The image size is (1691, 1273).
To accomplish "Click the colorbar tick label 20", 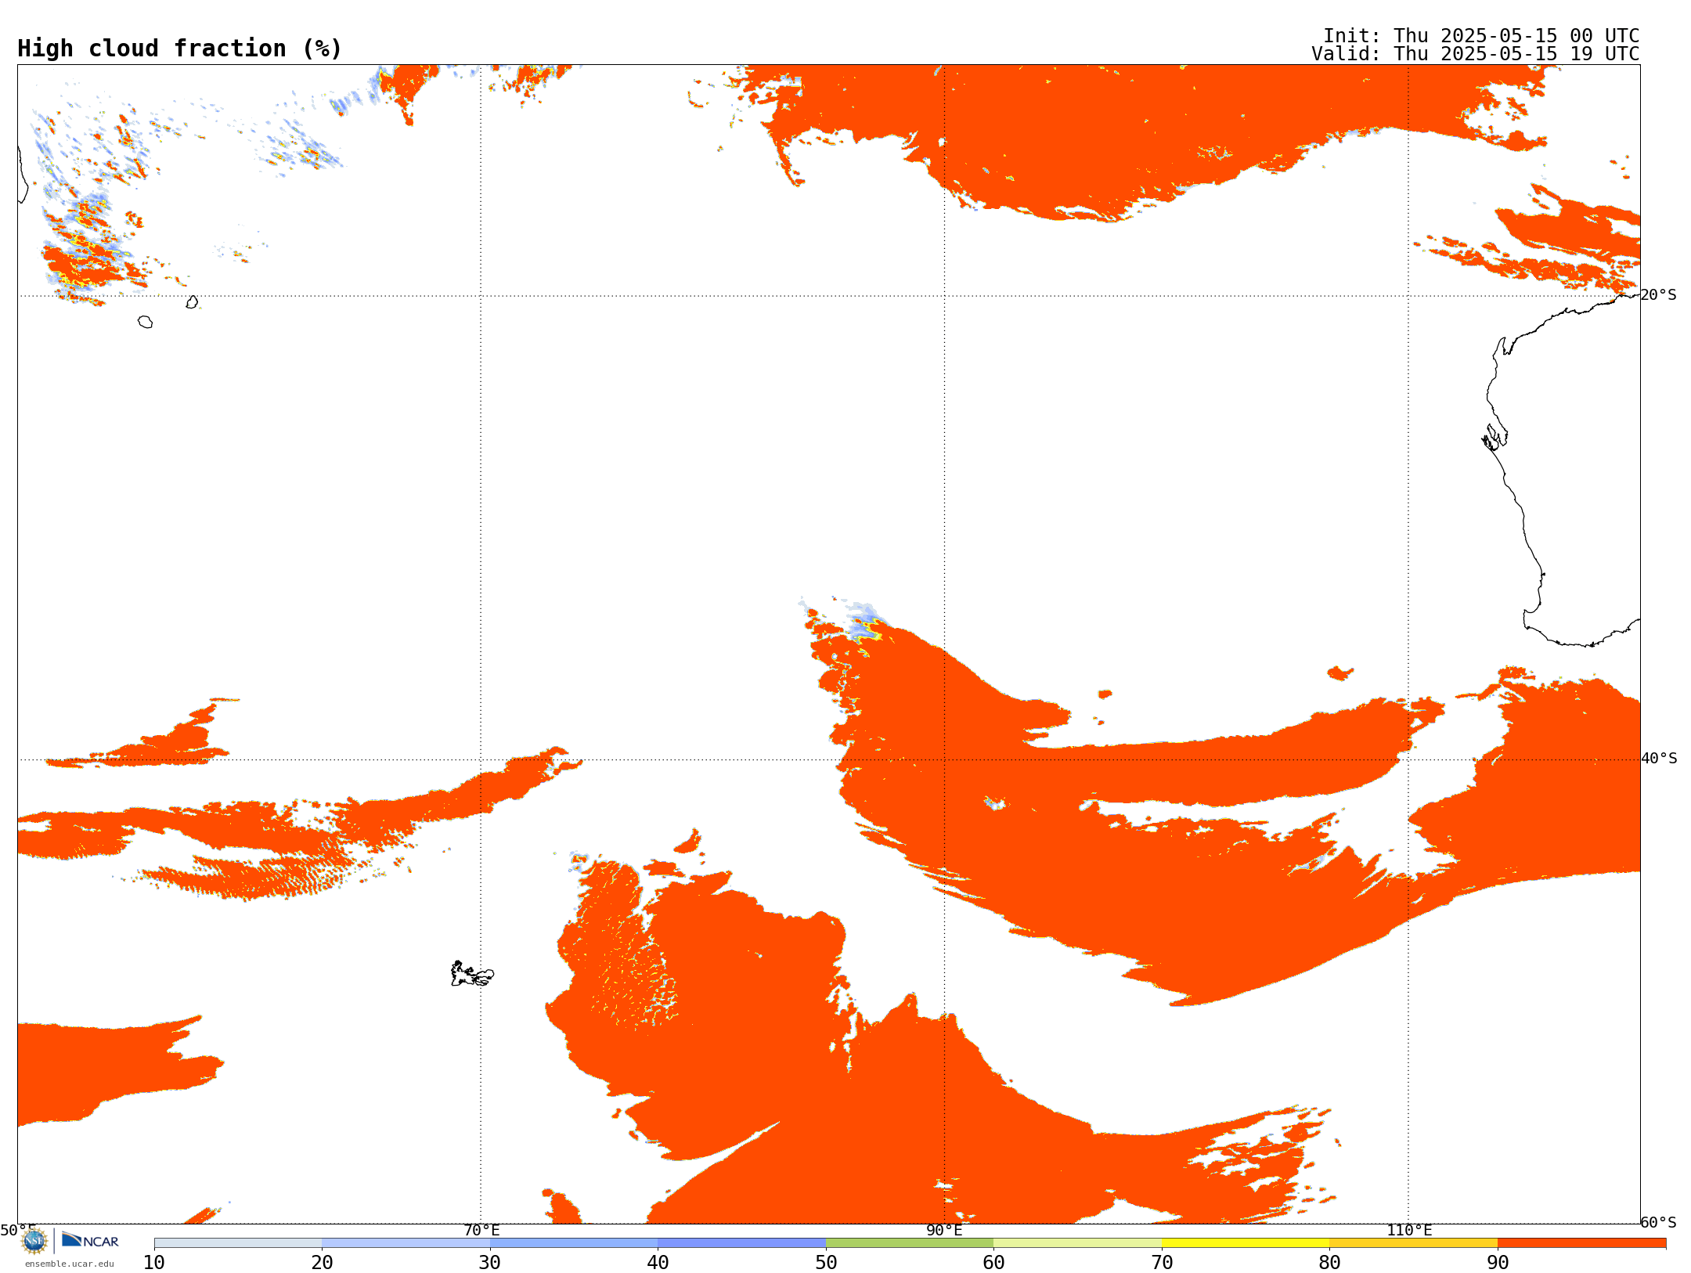I will point(322,1262).
